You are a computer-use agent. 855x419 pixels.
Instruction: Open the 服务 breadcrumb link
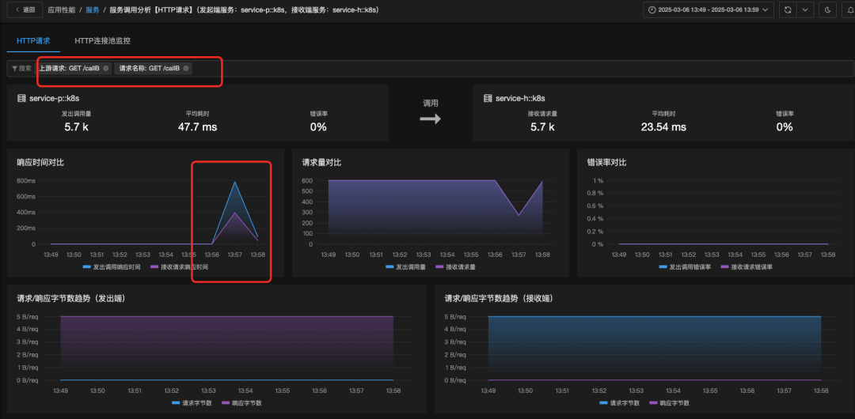[x=93, y=10]
